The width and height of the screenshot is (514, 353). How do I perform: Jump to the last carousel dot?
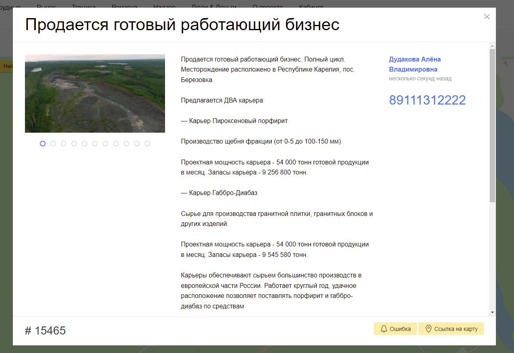(x=147, y=144)
